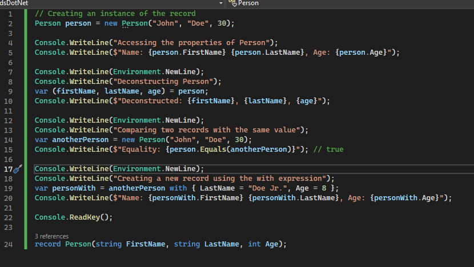The width and height of the screenshot is (474, 267).
Task: Click the "new" keyword on line 2
Action: click(110, 23)
